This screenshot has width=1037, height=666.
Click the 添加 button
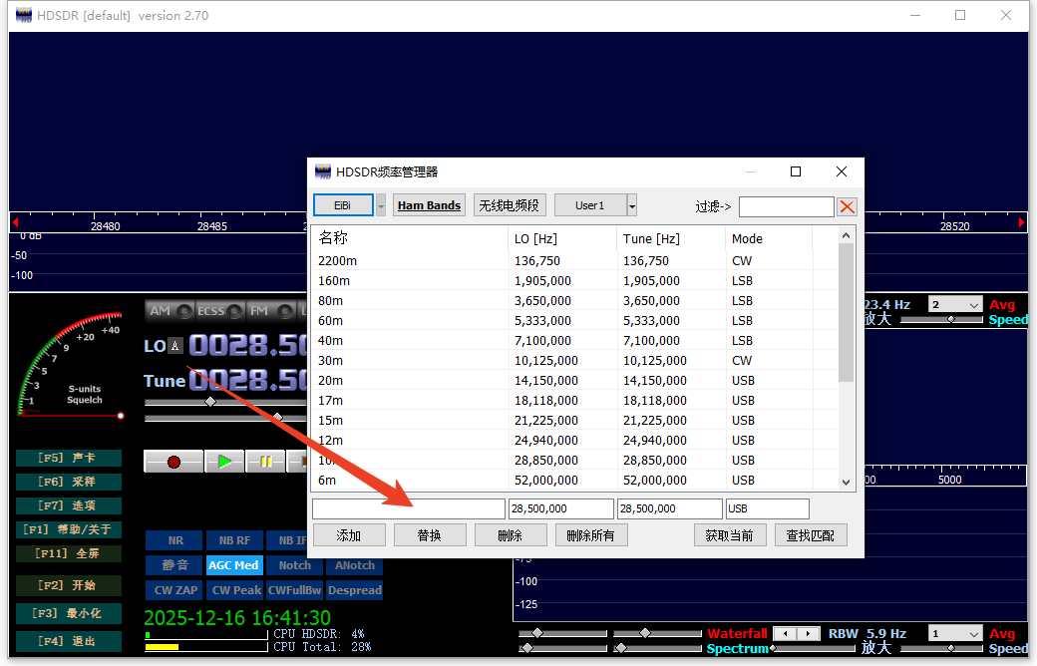click(349, 535)
